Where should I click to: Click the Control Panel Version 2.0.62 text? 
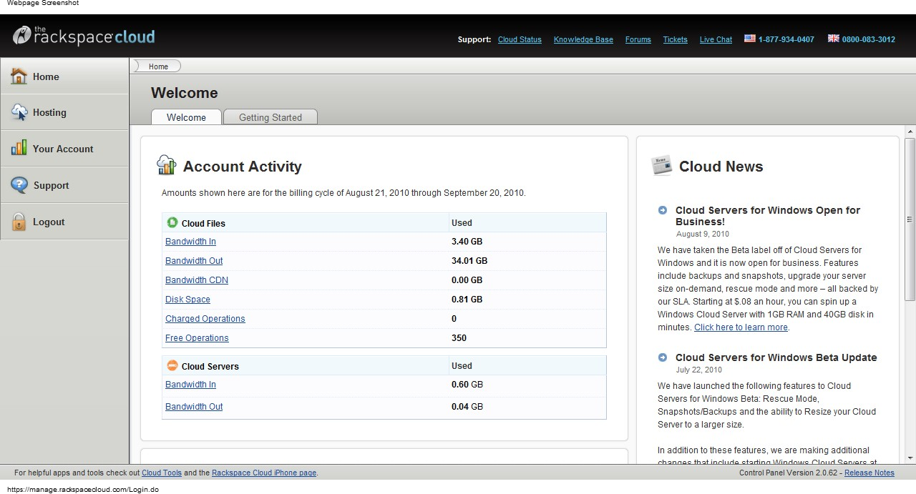click(790, 473)
